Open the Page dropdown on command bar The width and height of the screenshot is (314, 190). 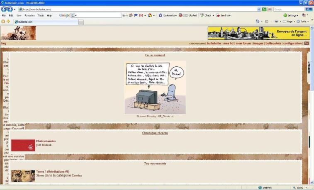(289, 22)
